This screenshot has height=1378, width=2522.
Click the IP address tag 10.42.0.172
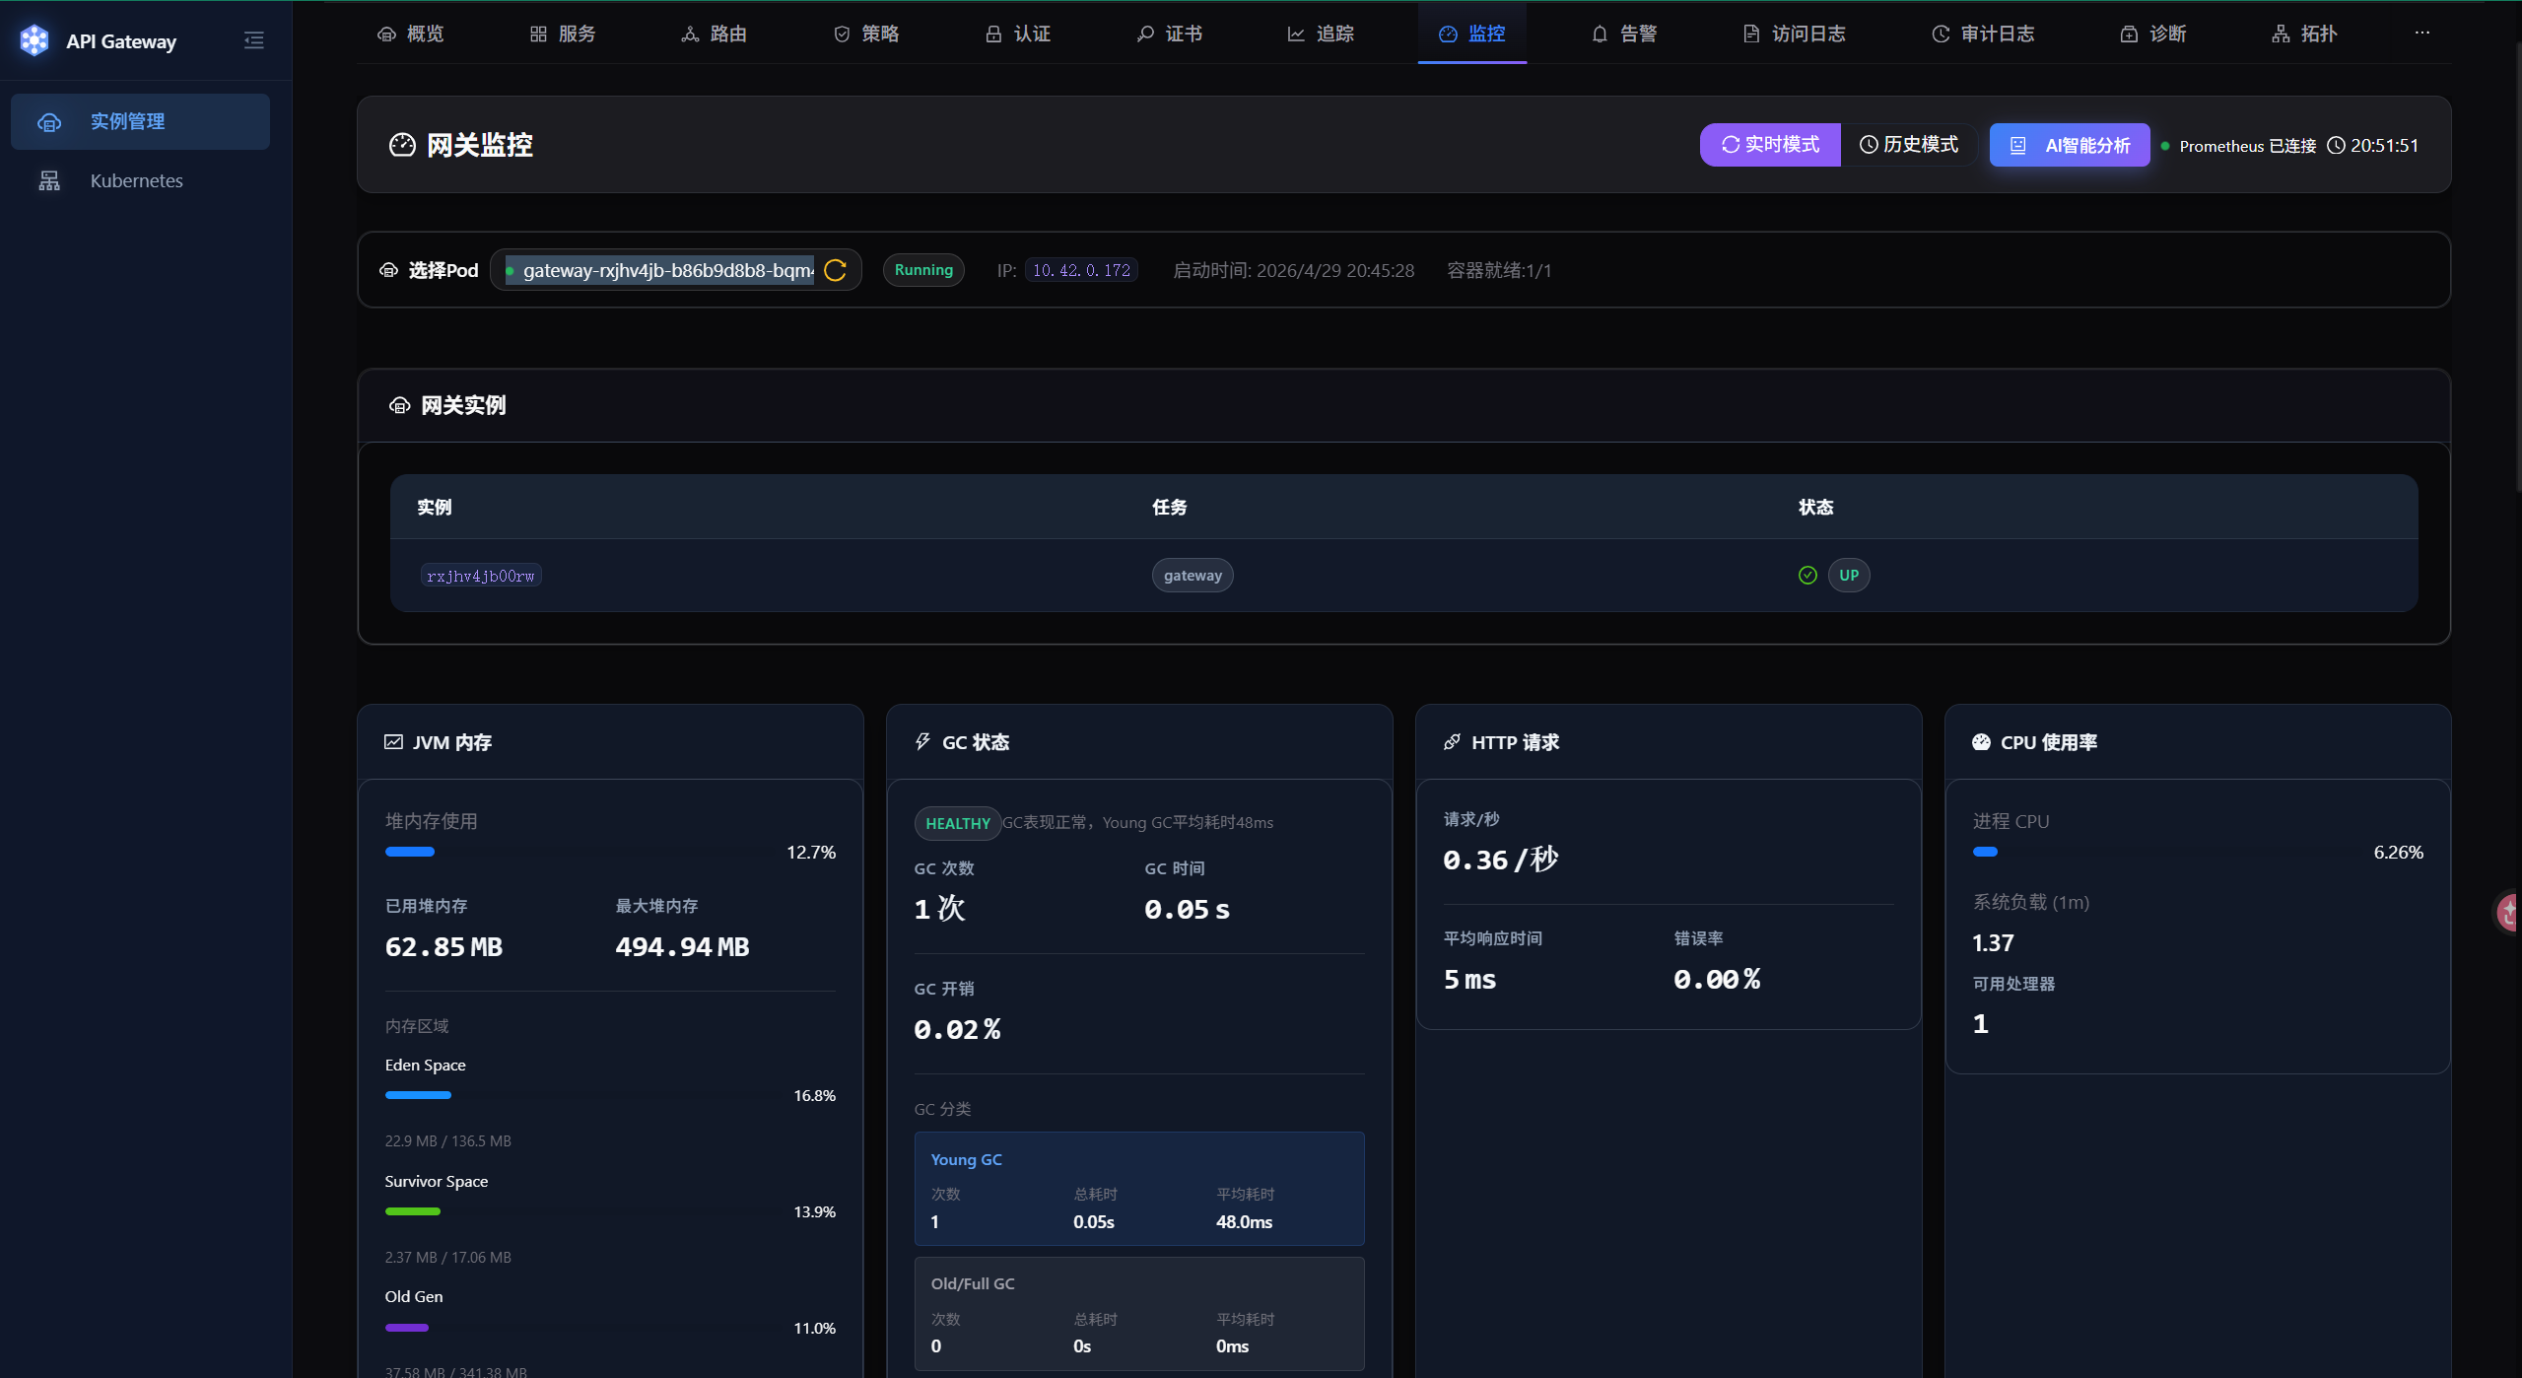pos(1081,270)
